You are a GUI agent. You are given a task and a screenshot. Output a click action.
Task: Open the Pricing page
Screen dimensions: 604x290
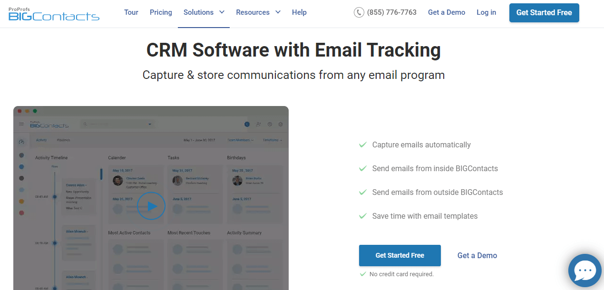[x=161, y=12]
